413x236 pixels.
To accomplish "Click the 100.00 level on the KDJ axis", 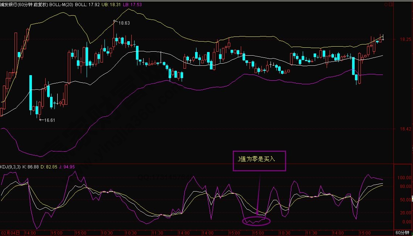I will [404, 178].
